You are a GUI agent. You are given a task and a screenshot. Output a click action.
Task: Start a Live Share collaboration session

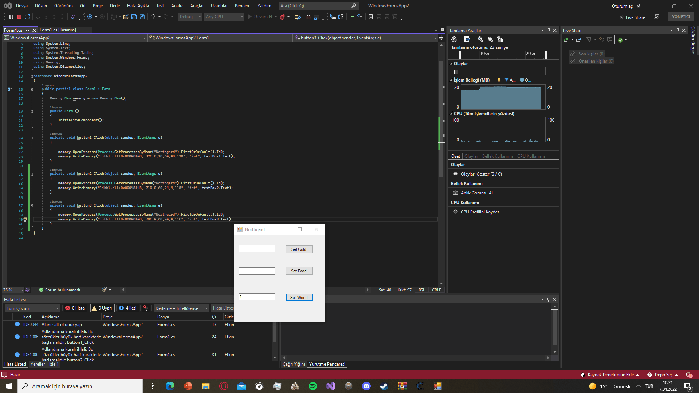[x=566, y=40]
